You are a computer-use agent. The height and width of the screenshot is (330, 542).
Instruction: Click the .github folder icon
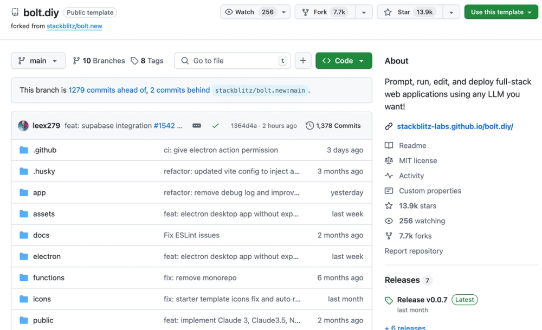tap(24, 150)
